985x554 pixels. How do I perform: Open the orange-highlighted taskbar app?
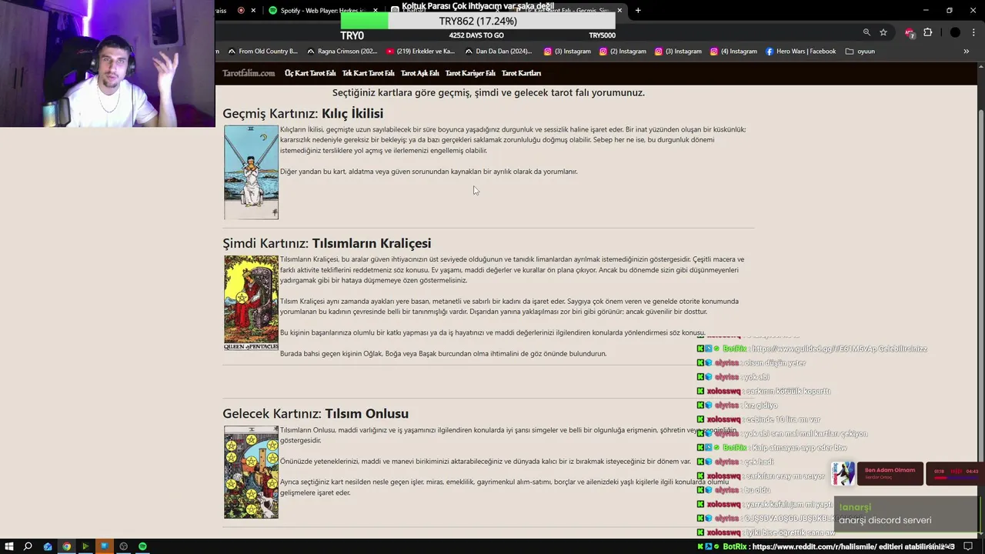point(105,546)
